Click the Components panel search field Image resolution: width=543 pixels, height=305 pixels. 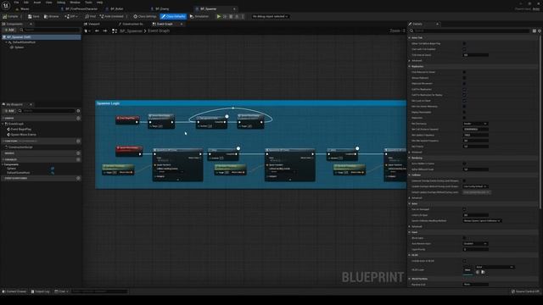pyautogui.click(x=49, y=30)
